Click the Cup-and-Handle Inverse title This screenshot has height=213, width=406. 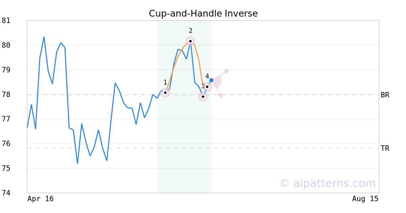pyautogui.click(x=203, y=14)
